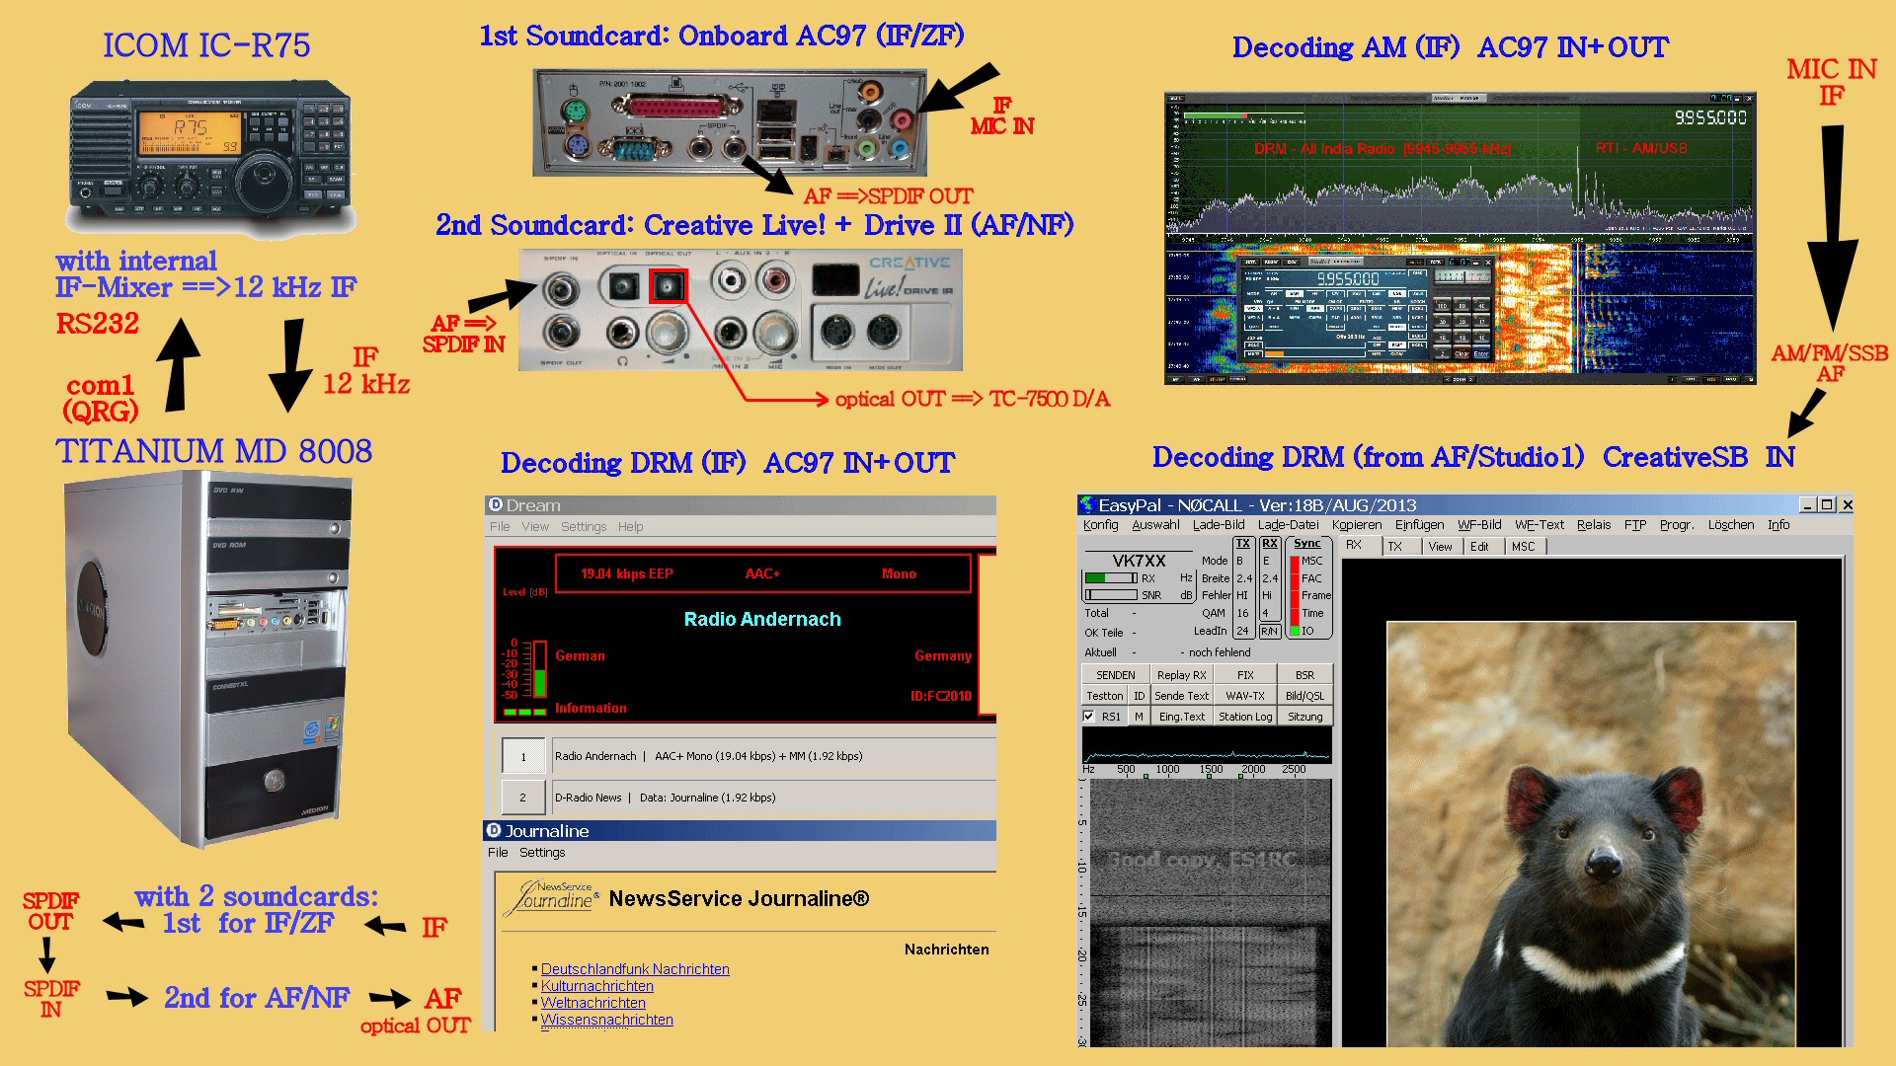Open the Deutschlandfunk Nachrichten link
The image size is (1896, 1066).
[x=635, y=969]
